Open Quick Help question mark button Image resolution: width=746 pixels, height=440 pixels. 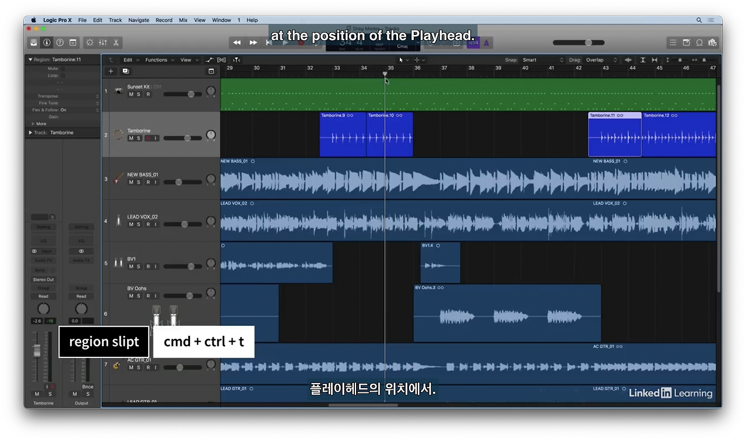tap(59, 42)
